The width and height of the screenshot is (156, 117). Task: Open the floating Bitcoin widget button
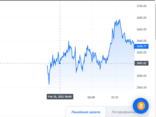[141, 106]
